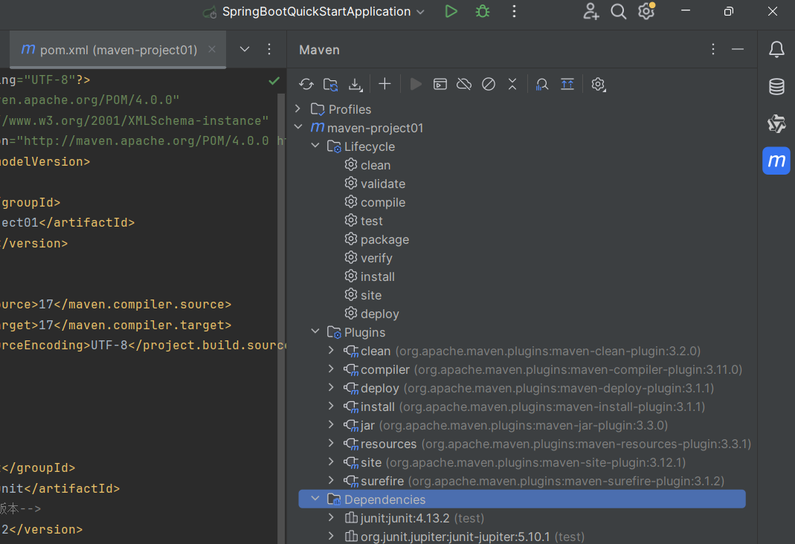This screenshot has height=544, width=795.
Task: Click maven.compiler.target line in editor
Action: tap(115, 326)
